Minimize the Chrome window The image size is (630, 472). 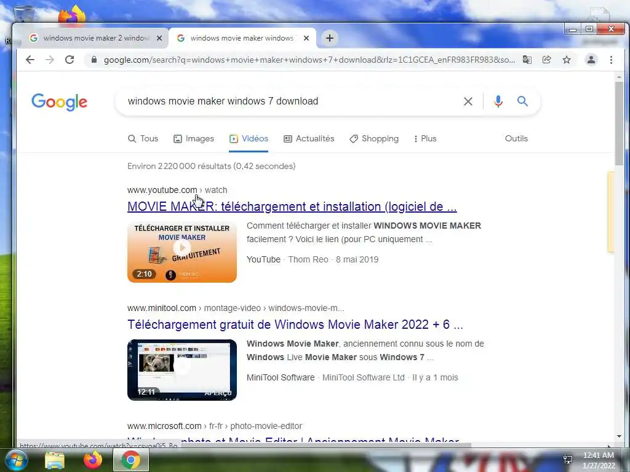[x=573, y=29]
